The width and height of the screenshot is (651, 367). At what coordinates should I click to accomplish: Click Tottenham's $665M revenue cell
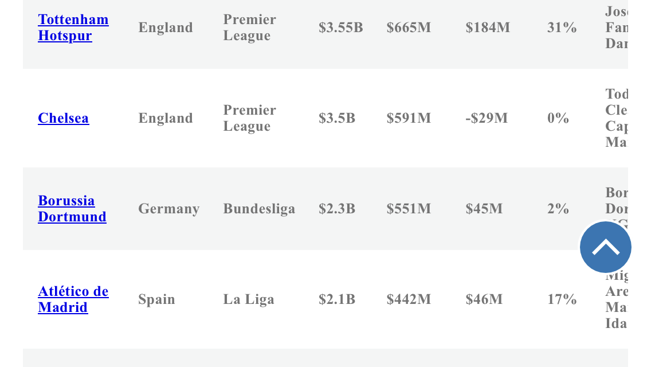tap(409, 28)
